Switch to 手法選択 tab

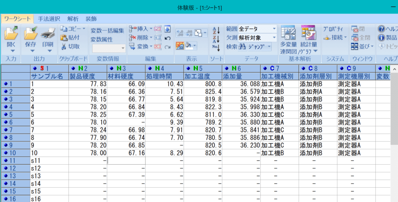tap(49, 19)
